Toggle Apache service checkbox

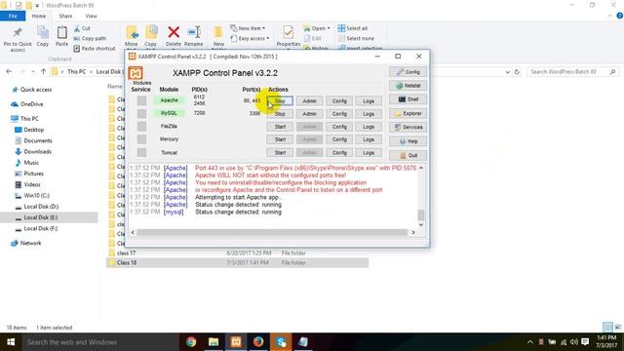pos(141,100)
